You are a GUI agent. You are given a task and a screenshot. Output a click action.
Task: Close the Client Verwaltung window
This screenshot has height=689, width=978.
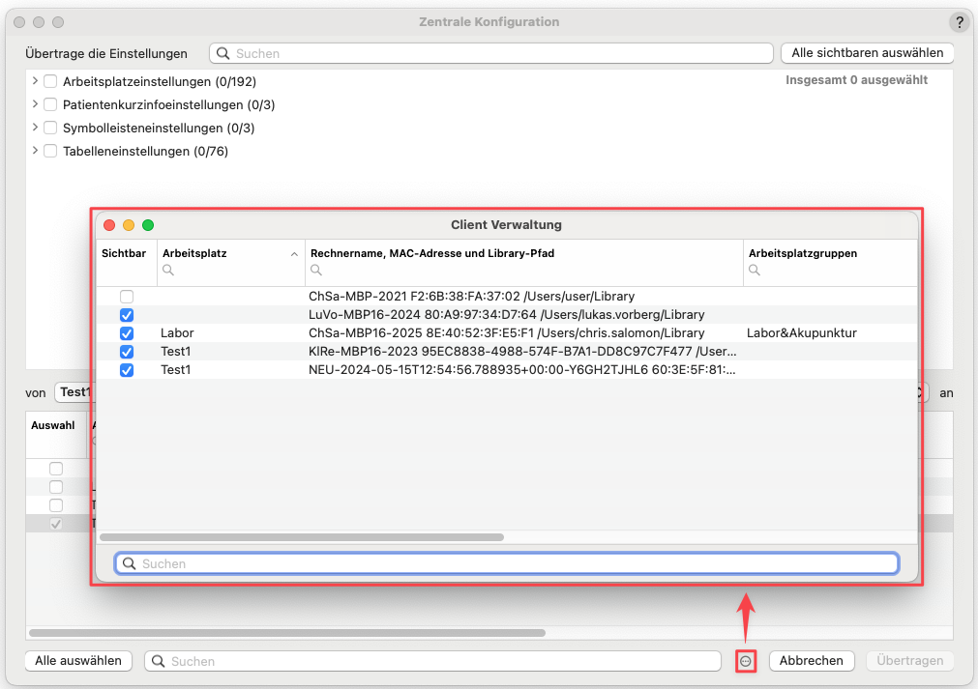[x=109, y=225]
